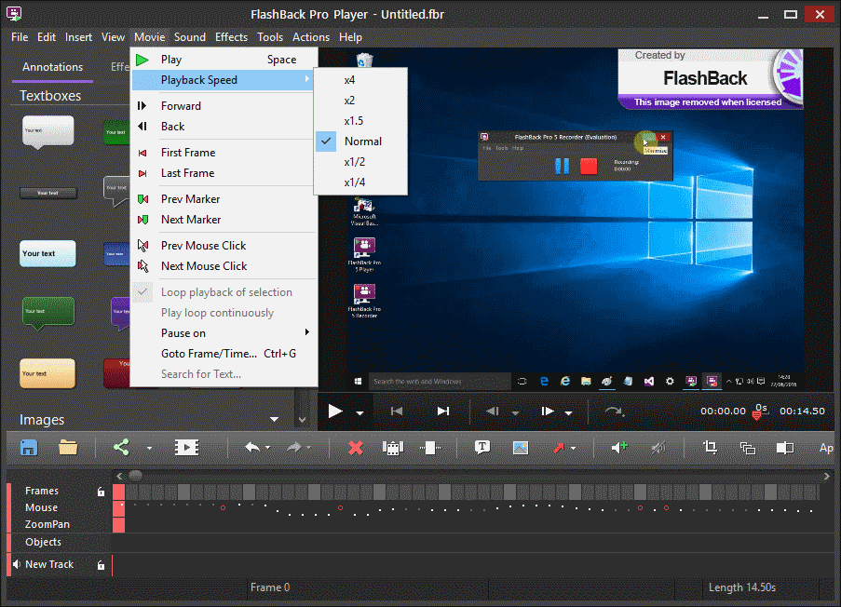This screenshot has width=841, height=607.
Task: Insert a textbox with the T icon
Action: click(482, 447)
